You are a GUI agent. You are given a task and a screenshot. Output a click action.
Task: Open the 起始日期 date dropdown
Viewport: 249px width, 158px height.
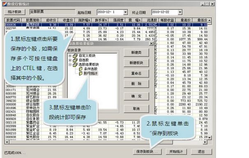click(125, 12)
